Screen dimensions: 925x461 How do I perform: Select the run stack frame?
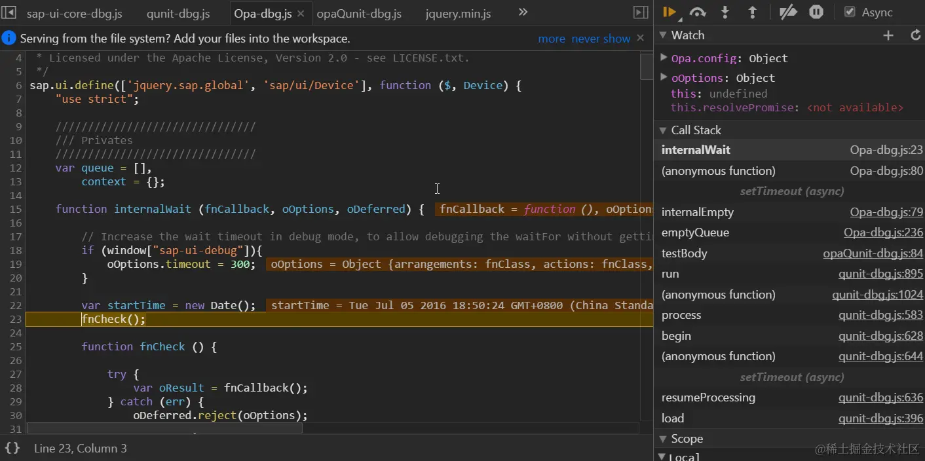tap(670, 274)
